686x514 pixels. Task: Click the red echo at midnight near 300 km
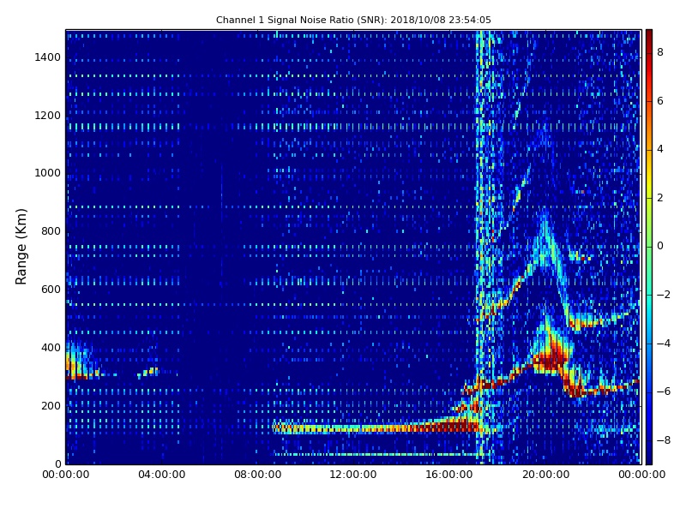coord(76,376)
